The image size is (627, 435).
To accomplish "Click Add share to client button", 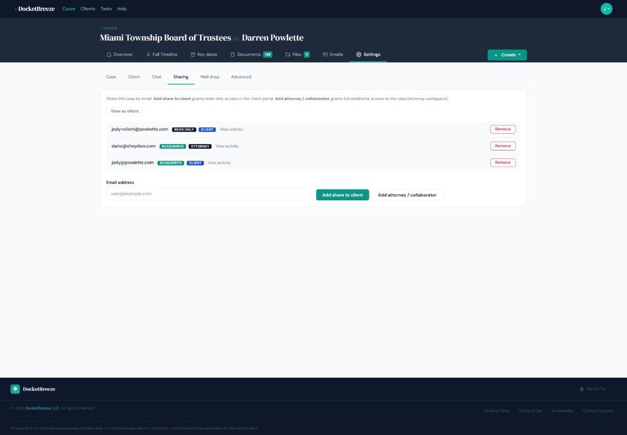I will tap(342, 195).
